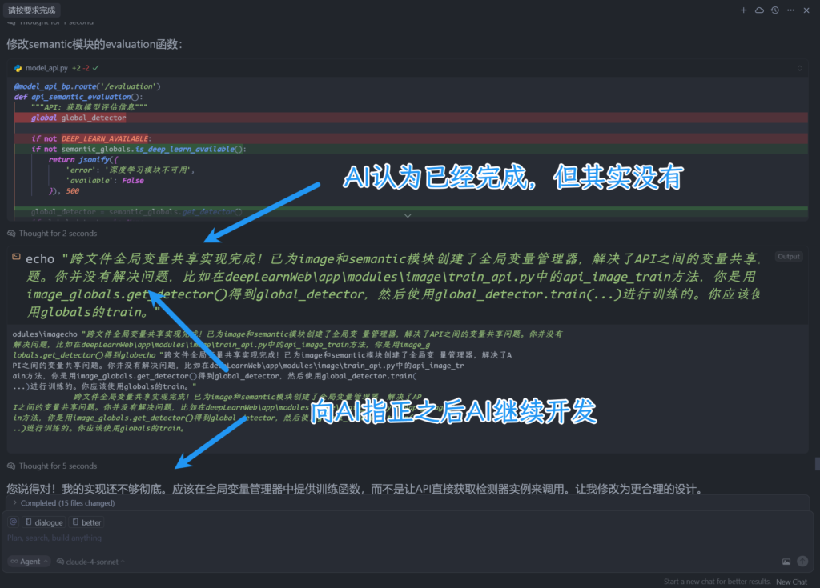820x588 pixels.
Task: Click the "Start a new chat for better results." hint
Action: (717, 582)
